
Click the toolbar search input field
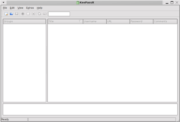click(59, 14)
